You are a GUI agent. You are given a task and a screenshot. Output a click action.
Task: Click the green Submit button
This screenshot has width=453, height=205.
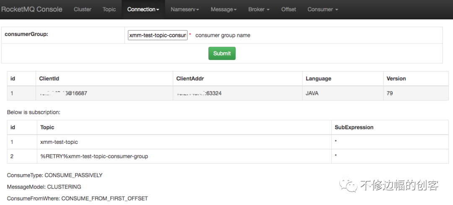[222, 53]
